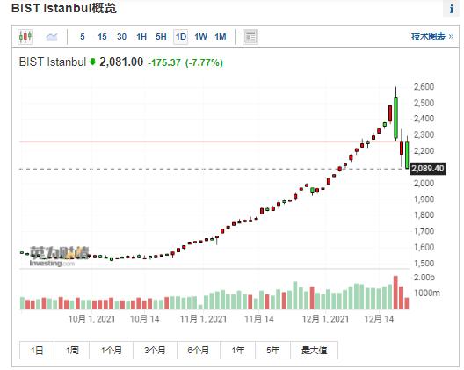Click the 2,600 price axis label

coord(424,87)
